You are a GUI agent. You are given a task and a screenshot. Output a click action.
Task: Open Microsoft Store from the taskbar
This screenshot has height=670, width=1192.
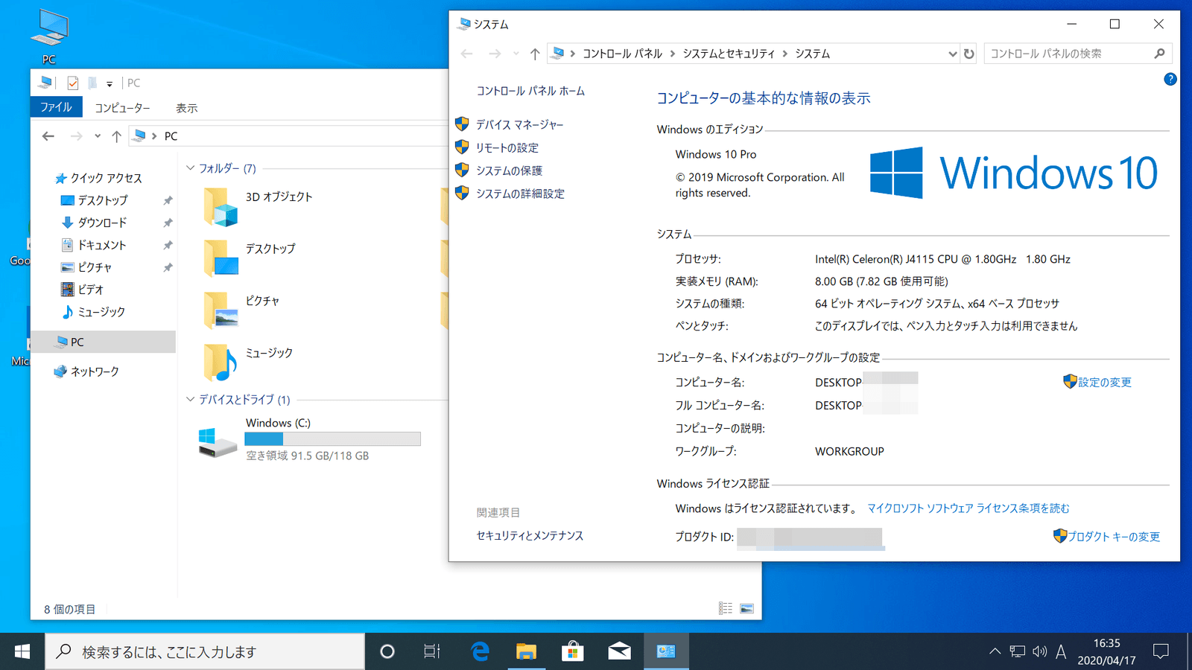click(x=572, y=651)
